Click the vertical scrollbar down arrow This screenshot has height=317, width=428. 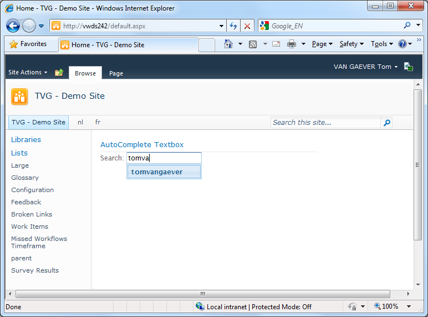(x=418, y=285)
